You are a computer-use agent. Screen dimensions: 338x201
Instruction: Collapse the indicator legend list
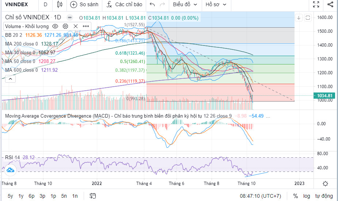pos(10,79)
